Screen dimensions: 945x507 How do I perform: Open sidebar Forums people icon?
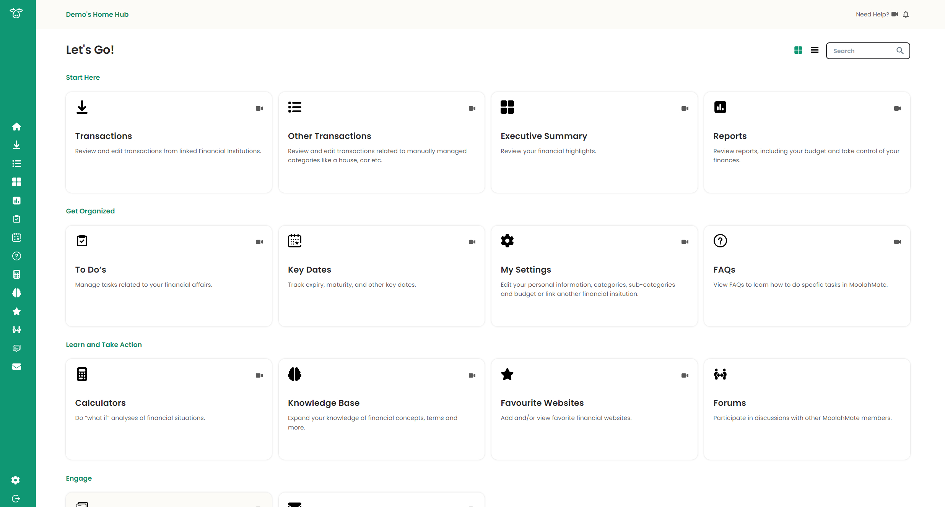(x=16, y=330)
